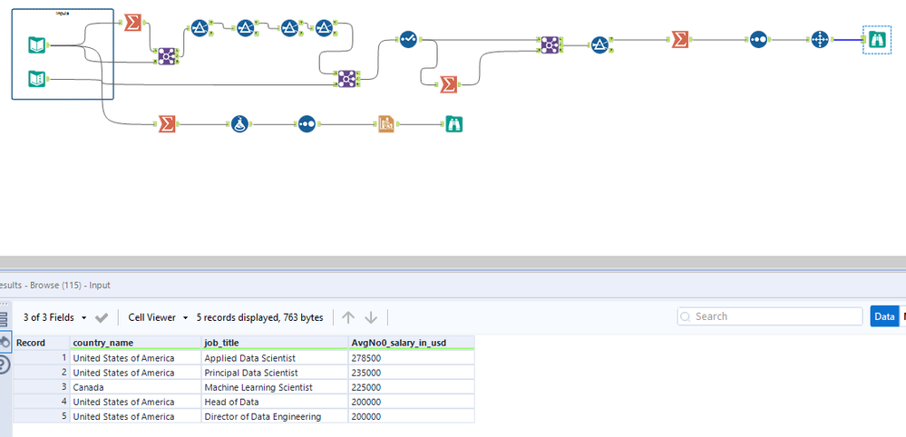Image resolution: width=906 pixels, height=437 pixels.
Task: Select the fourth Filter tool in the chain
Action: pos(324,28)
